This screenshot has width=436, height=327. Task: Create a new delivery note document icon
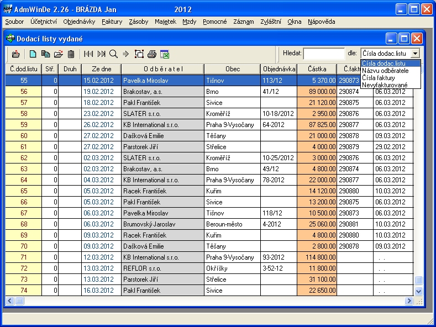(x=33, y=54)
